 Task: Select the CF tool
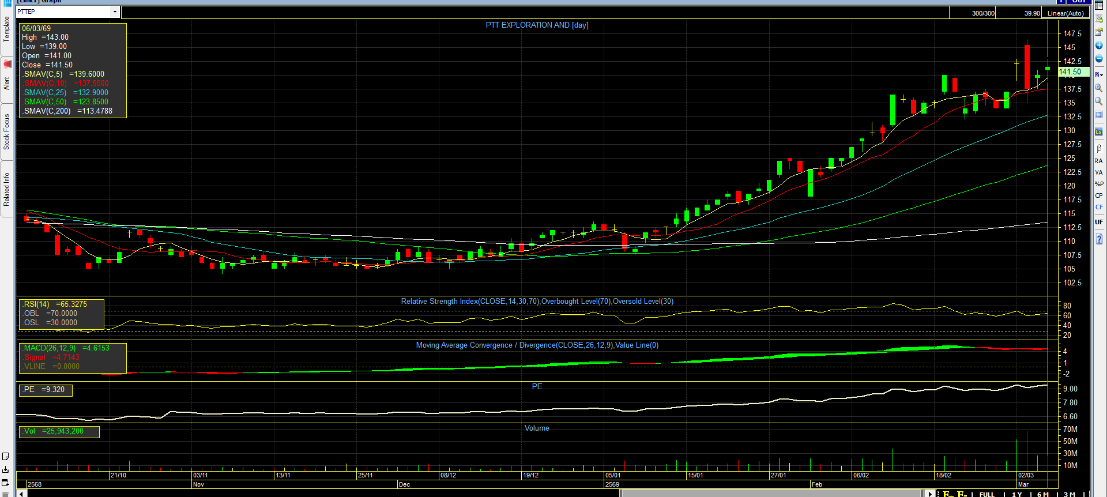click(x=1099, y=207)
